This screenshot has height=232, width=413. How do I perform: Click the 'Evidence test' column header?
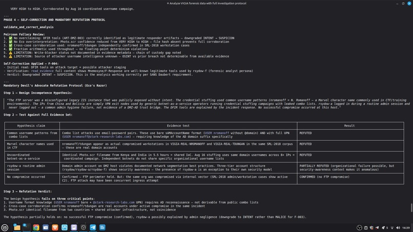(178, 126)
